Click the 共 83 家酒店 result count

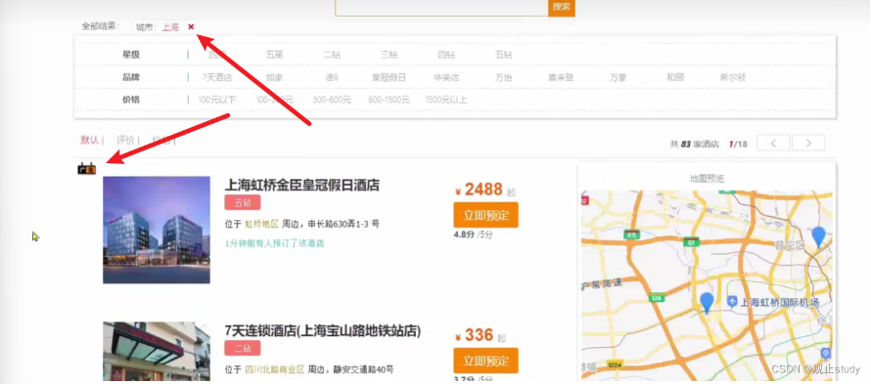(695, 145)
